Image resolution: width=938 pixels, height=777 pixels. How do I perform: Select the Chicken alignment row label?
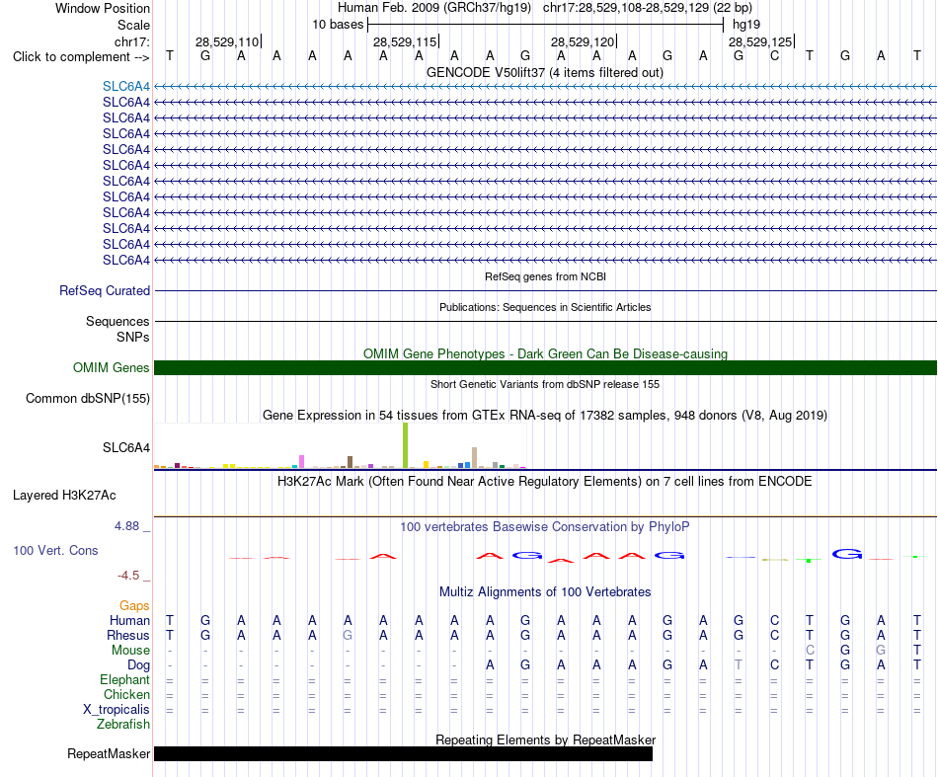(x=126, y=694)
